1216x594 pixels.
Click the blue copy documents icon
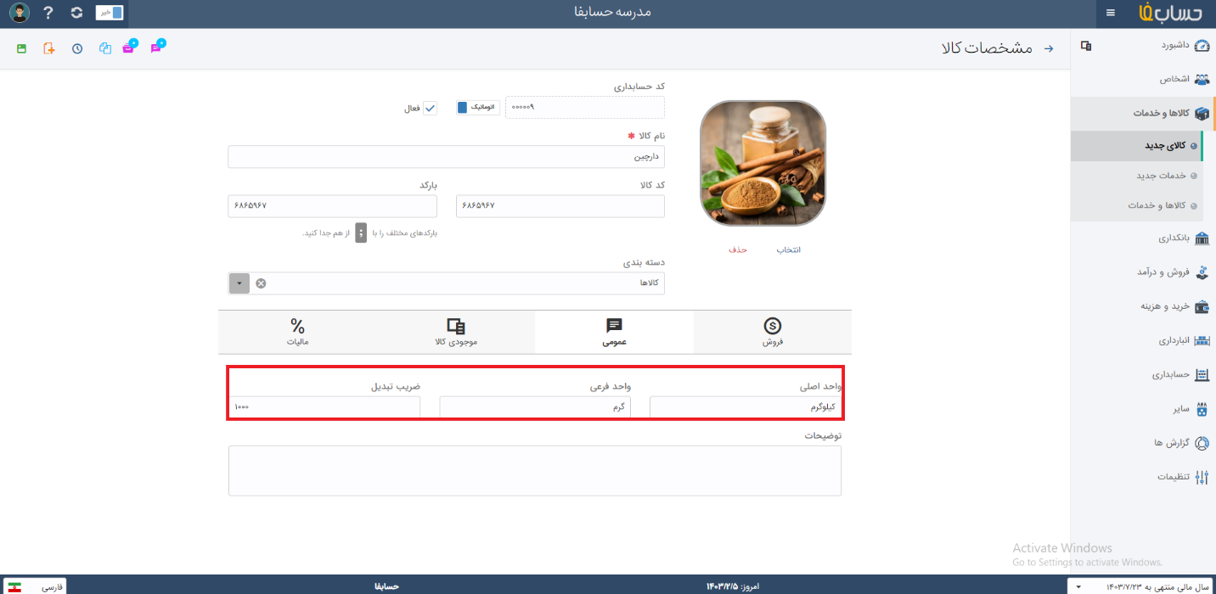point(105,48)
